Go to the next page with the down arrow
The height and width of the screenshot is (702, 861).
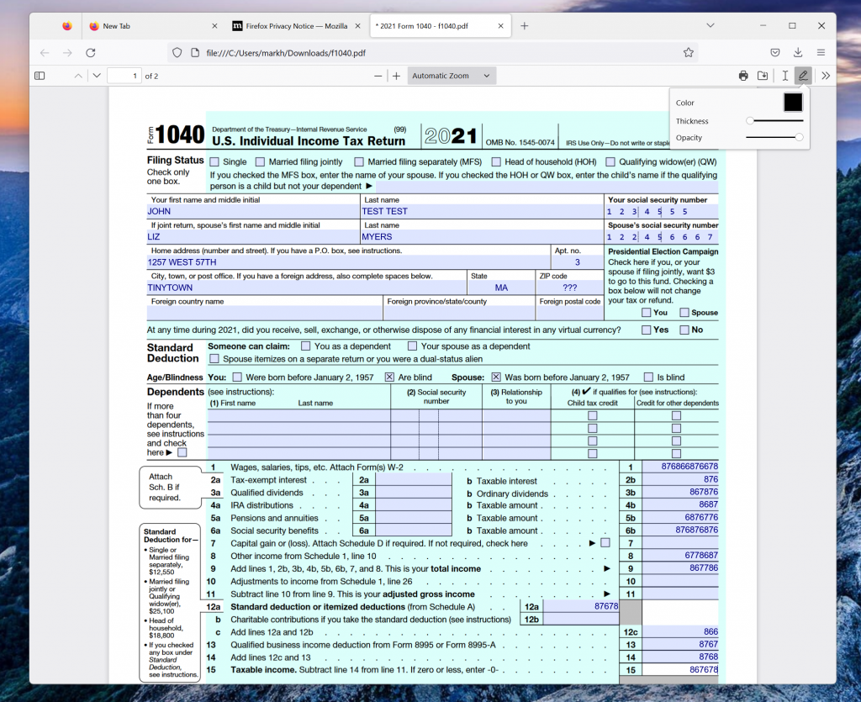pos(96,75)
